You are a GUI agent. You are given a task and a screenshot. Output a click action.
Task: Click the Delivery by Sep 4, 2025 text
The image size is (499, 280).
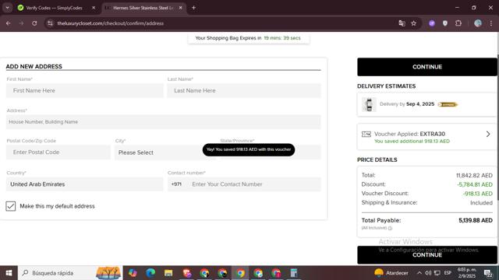click(407, 104)
